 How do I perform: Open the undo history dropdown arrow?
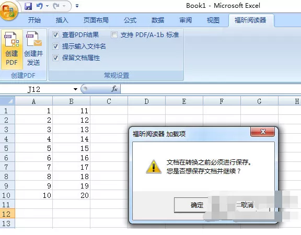click(47, 6)
